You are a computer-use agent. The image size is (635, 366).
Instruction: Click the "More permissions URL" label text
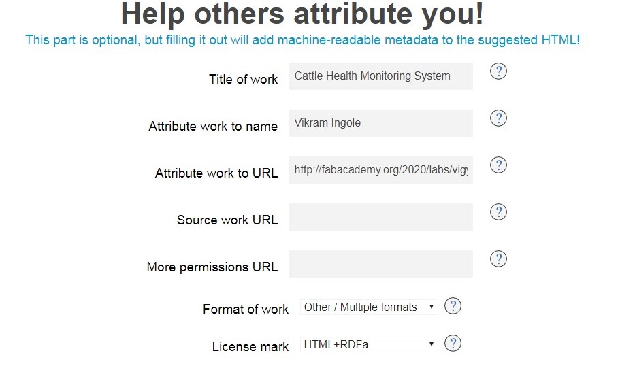coord(212,267)
